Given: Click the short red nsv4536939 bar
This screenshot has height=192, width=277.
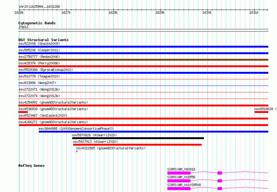Looking at the screenshot, I should [23, 112].
